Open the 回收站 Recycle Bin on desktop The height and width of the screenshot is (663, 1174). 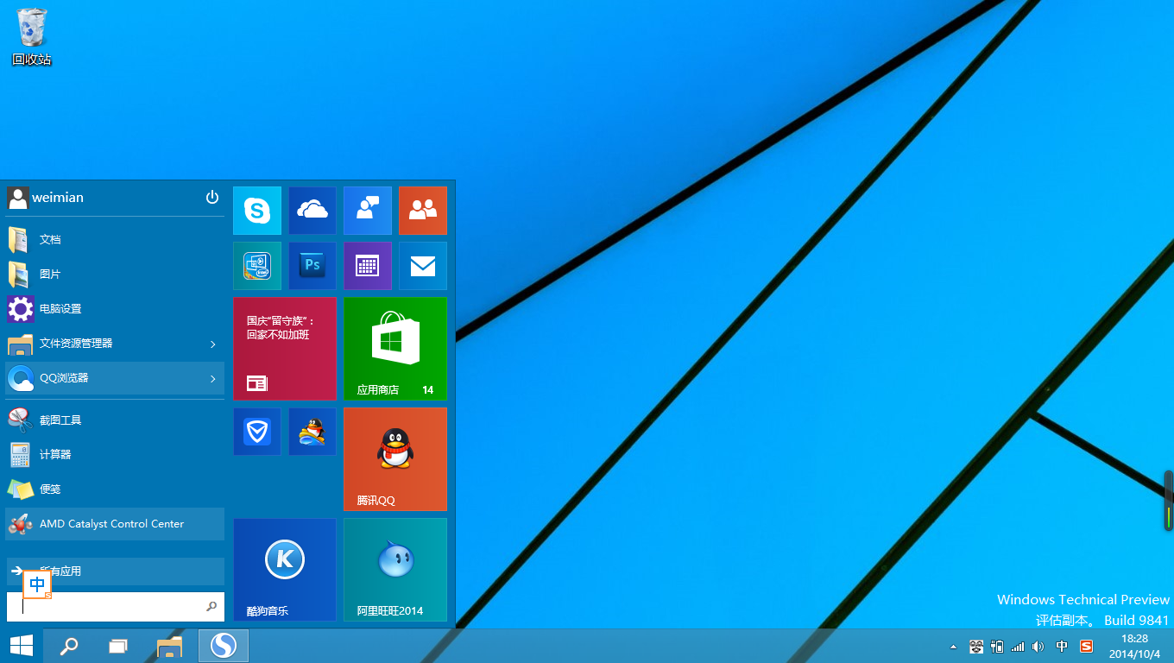click(32, 36)
